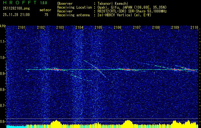Click the 2108 time marker

pyautogui.click(x=156, y=28)
